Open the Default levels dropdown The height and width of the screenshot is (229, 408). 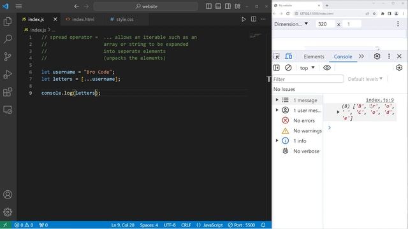pos(365,79)
